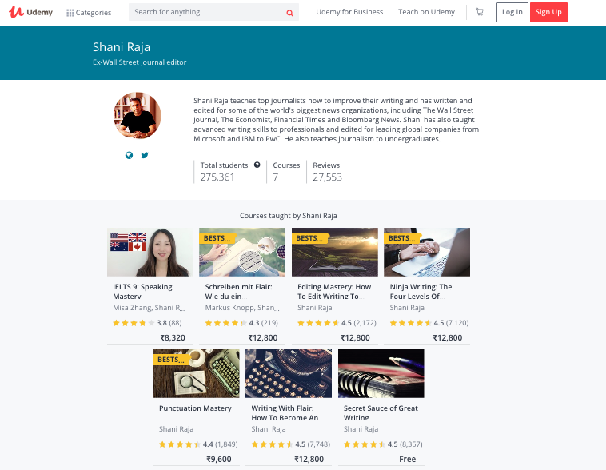Click Misa Zhang, Shani R... instructor text
The width and height of the screenshot is (606, 470).
(x=149, y=308)
